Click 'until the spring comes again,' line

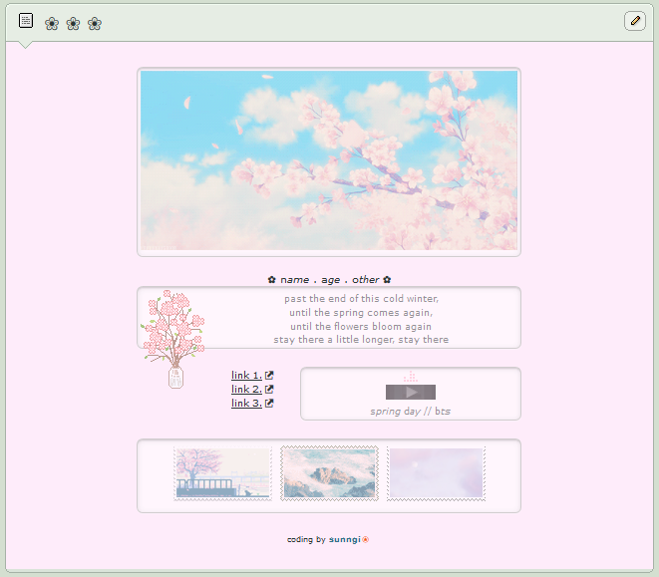[x=361, y=313]
